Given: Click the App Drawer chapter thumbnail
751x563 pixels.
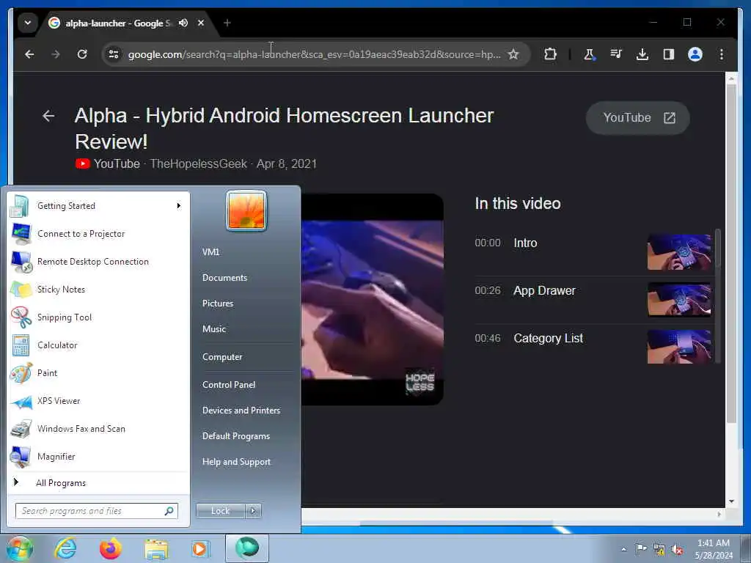Looking at the screenshot, I should coord(678,300).
